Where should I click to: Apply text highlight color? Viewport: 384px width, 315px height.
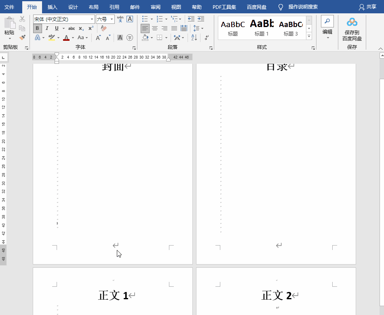tap(52, 38)
